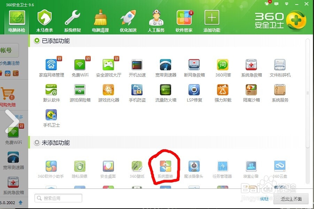Image resolution: width=314 pixels, height=209 pixels.
Task: Open LSP修复 tool
Action: point(194,93)
